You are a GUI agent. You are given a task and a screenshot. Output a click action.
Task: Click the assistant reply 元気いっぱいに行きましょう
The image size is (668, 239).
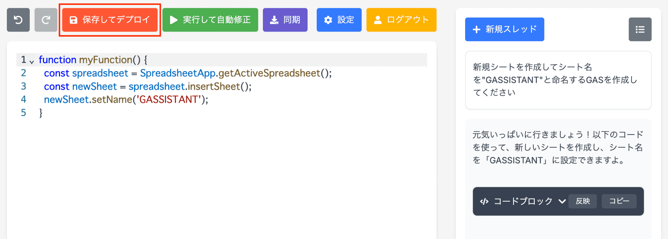[558, 147]
